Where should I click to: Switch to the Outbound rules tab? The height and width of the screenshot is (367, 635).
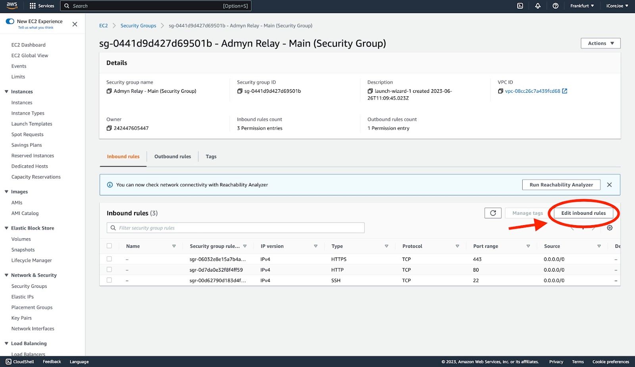(x=173, y=157)
